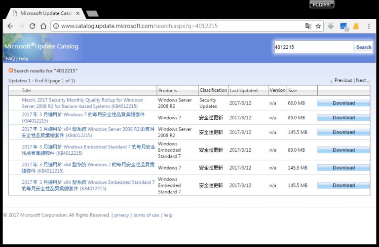Open the x64 Windows Embedded Standard 7 link
Screen dimensions: 379x247
88,185
